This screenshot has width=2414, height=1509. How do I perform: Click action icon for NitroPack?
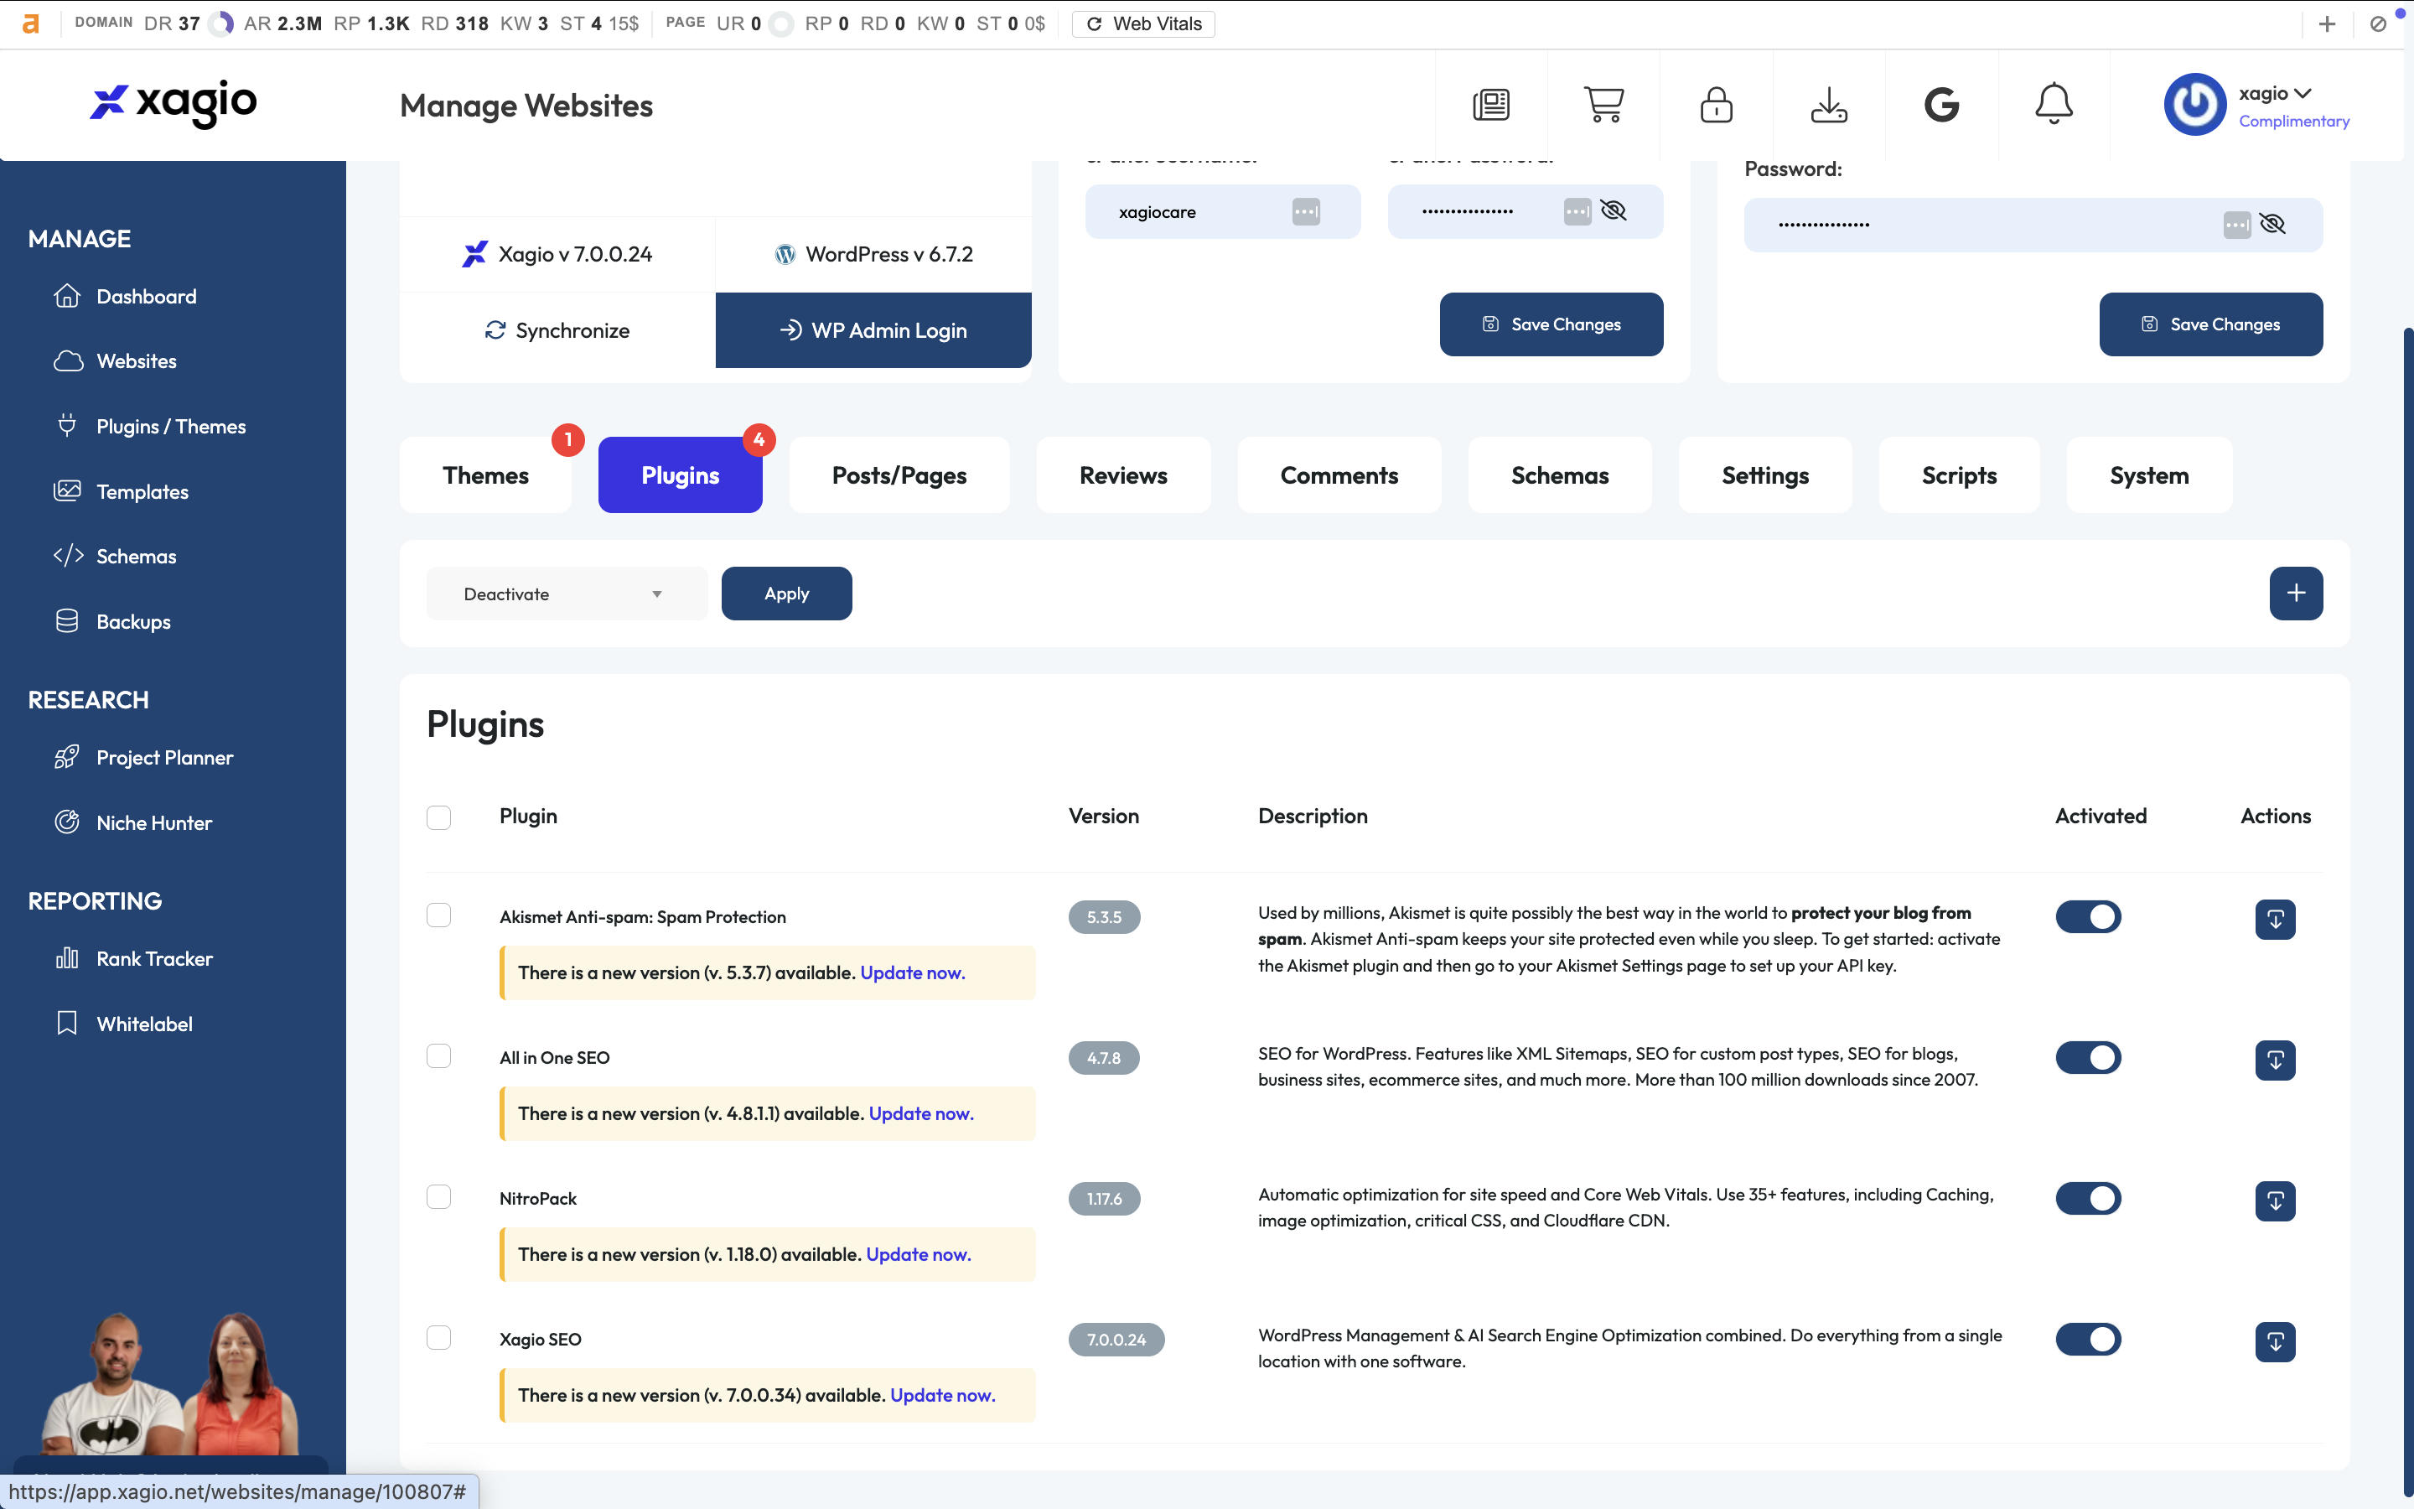click(2276, 1200)
